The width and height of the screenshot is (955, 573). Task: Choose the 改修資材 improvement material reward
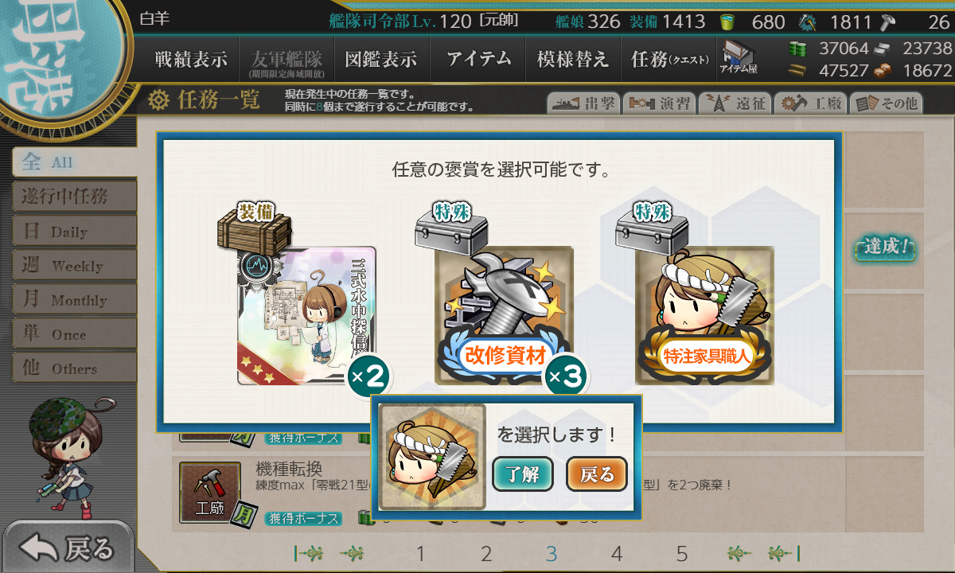click(504, 316)
